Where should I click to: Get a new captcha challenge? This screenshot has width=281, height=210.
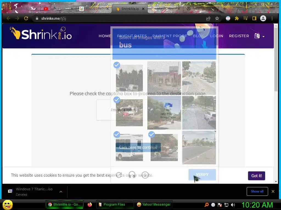[119, 175]
